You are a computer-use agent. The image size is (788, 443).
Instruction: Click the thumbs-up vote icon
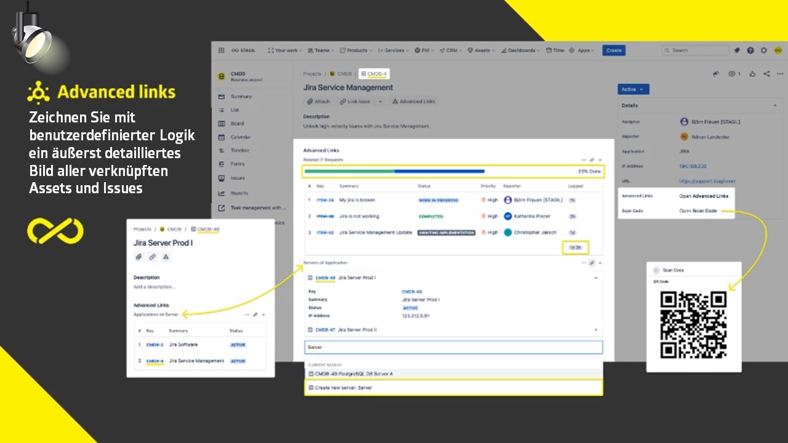click(752, 74)
